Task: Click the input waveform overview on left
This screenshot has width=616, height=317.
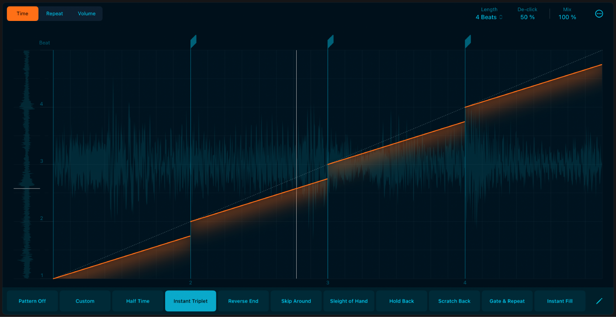Action: point(27,164)
